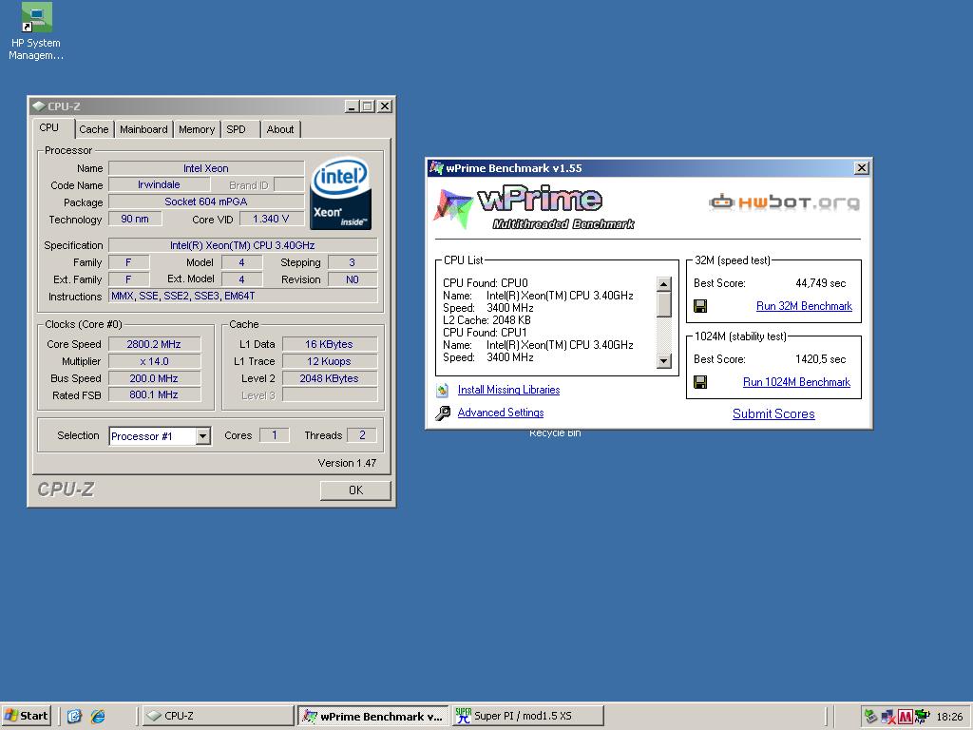Image resolution: width=973 pixels, height=730 pixels.
Task: Open the HP System Management desktop shortcut
Action: [x=36, y=31]
